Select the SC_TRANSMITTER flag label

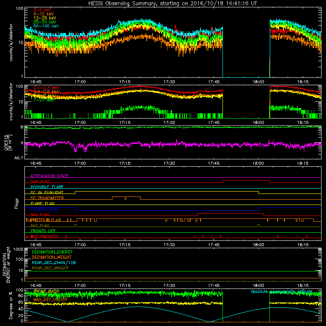click(x=47, y=198)
